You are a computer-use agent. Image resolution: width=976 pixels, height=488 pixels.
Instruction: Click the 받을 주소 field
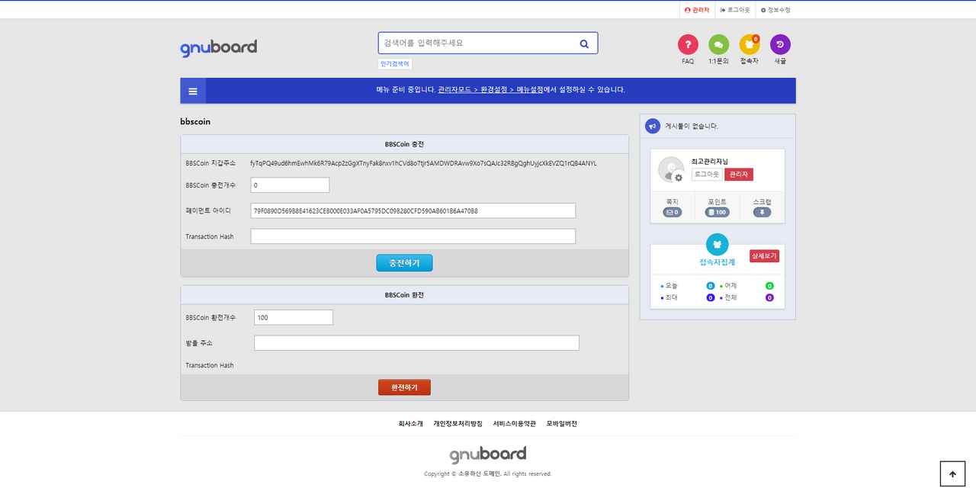click(x=416, y=343)
